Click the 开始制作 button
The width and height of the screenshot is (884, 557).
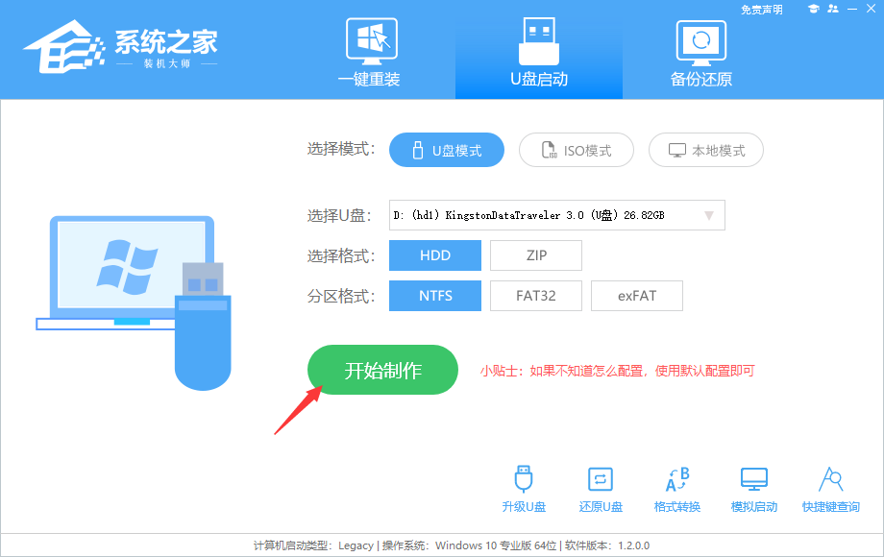click(x=381, y=370)
